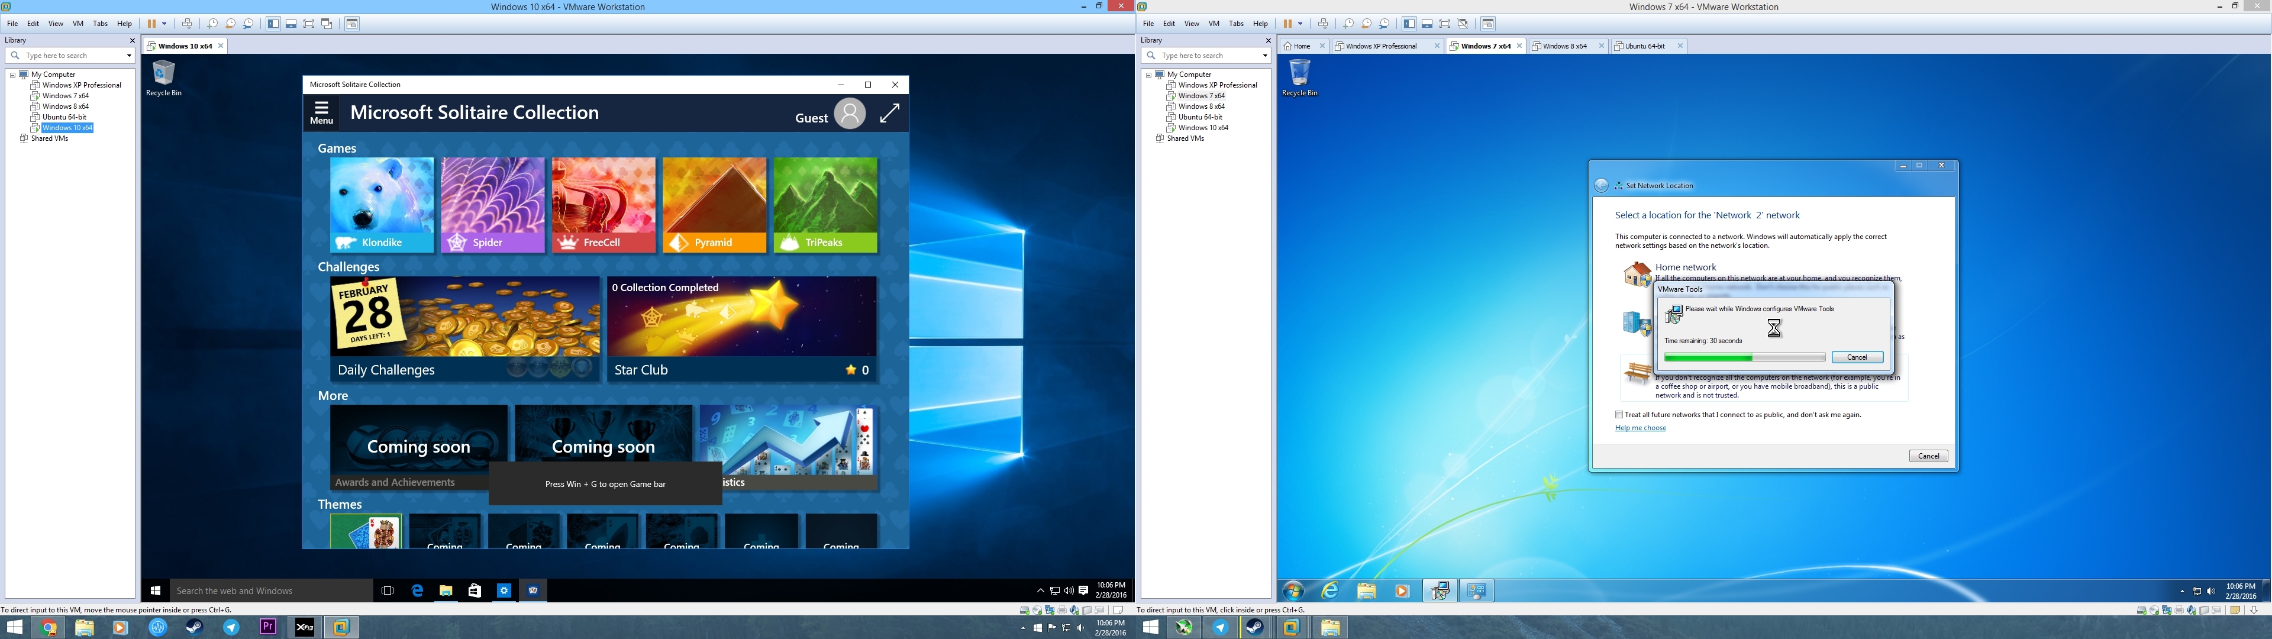Collapse My Computer tree in right library

(x=1149, y=75)
